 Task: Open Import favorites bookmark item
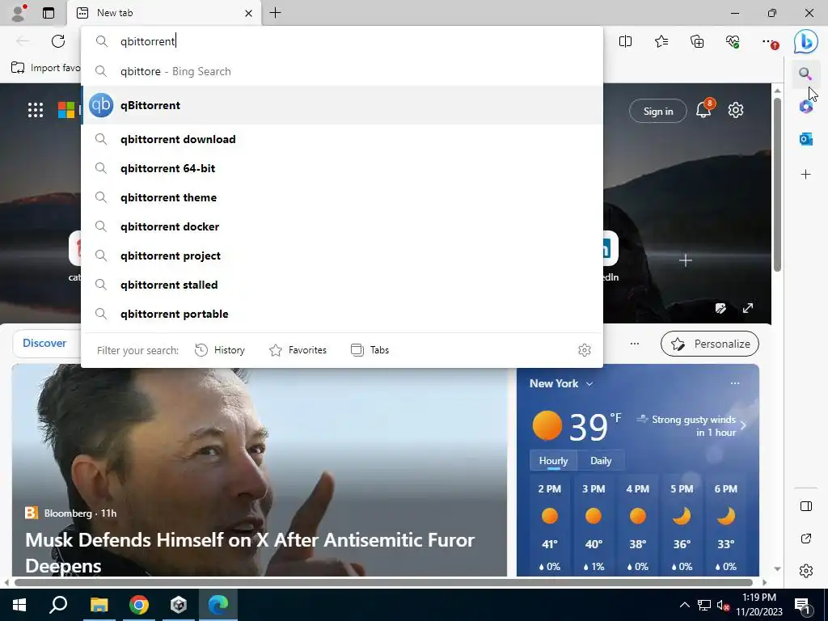tap(46, 68)
